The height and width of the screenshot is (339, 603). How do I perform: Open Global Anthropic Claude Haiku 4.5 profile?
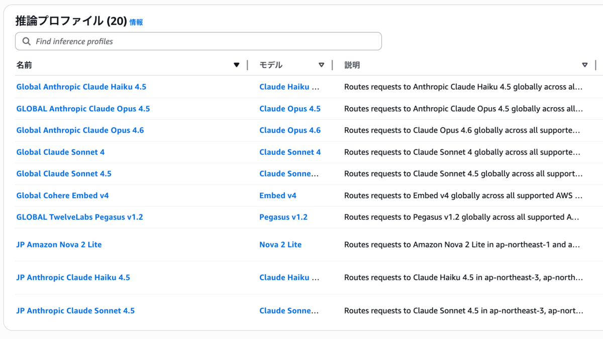point(81,87)
